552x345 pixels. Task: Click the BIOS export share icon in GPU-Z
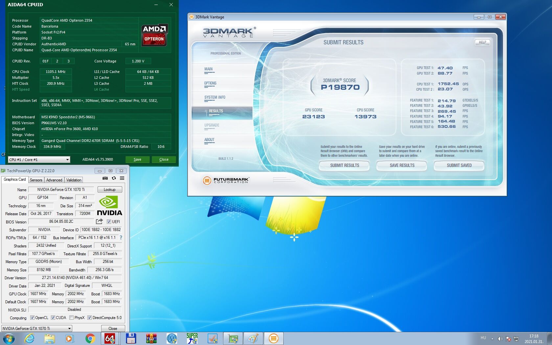click(x=99, y=221)
